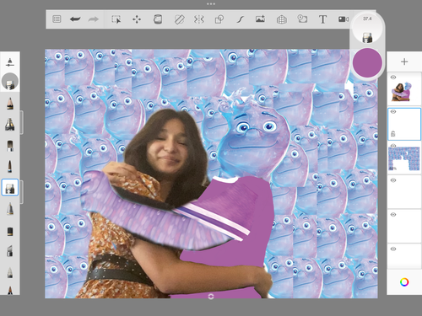Image resolution: width=422 pixels, height=316 pixels.
Task: Choose the transform move tool
Action: (137, 19)
